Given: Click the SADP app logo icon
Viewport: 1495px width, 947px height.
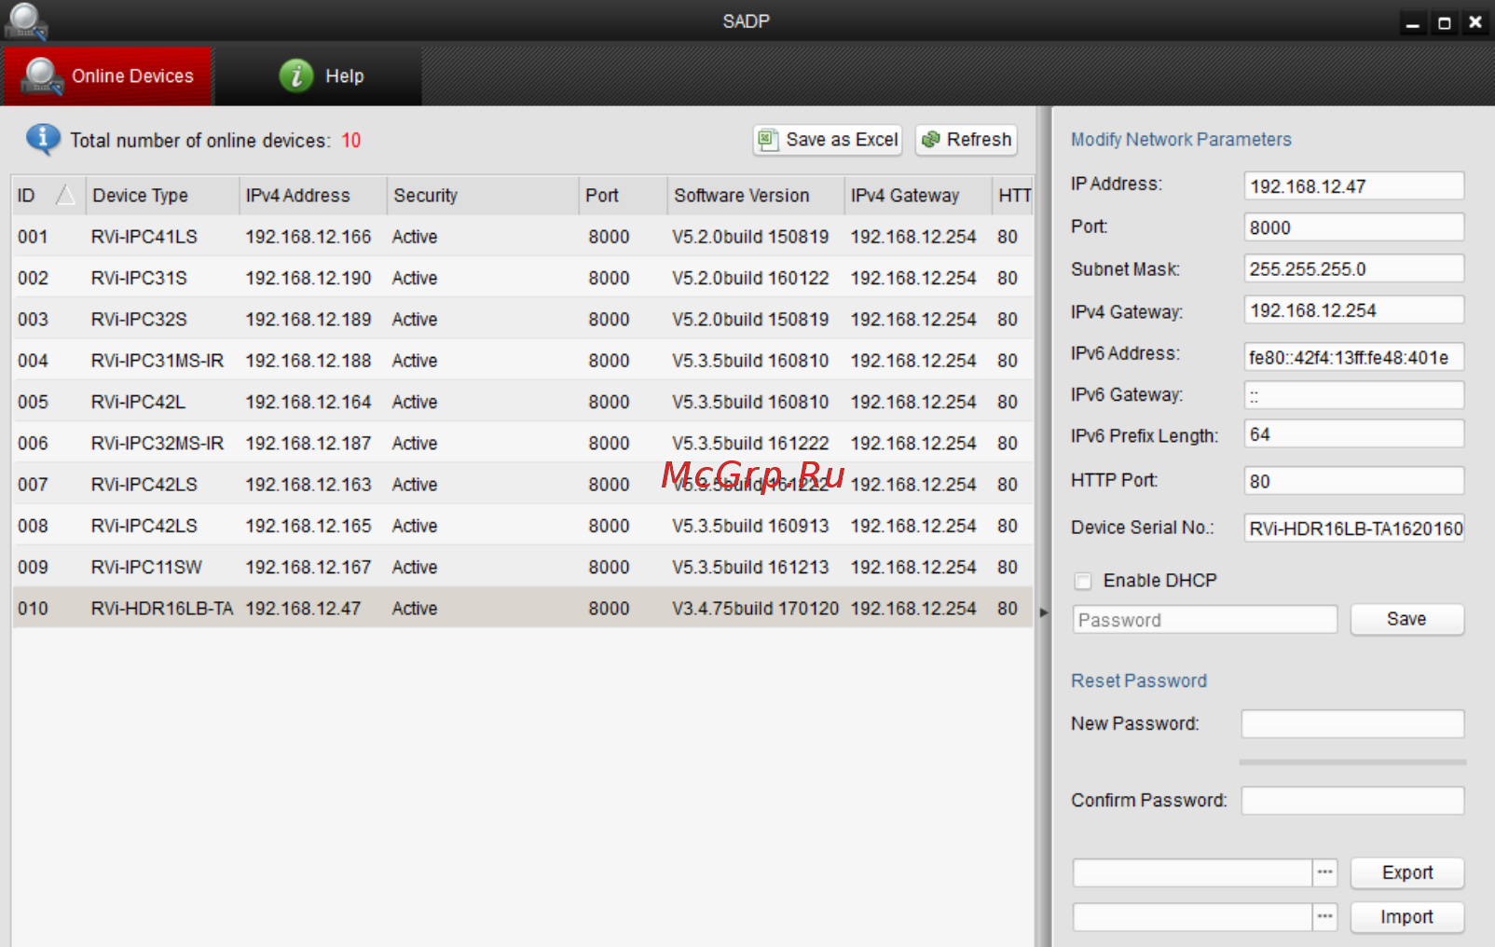Looking at the screenshot, I should pos(25,21).
